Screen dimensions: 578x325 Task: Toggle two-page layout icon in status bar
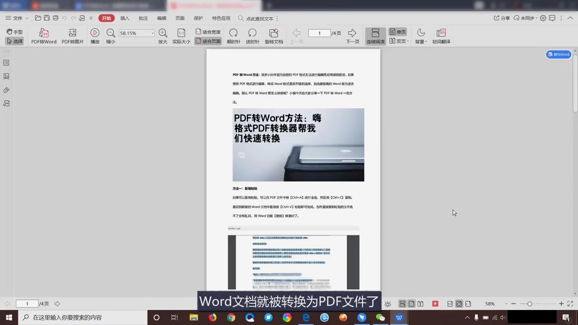click(420, 304)
